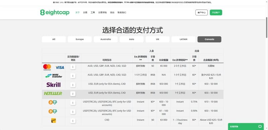Select the Asia region tab
Screen dimensions: 268x130
coord(132,39)
